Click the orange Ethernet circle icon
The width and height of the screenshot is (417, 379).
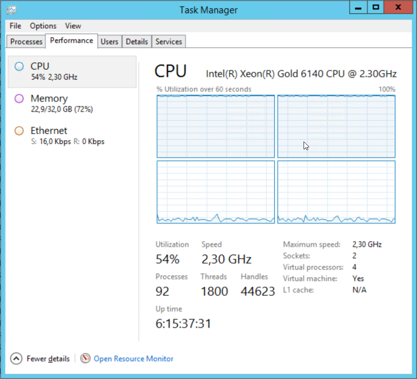tap(19, 130)
